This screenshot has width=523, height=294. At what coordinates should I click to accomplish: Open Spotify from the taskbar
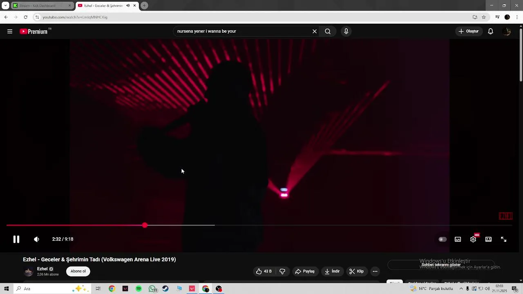(x=139, y=289)
